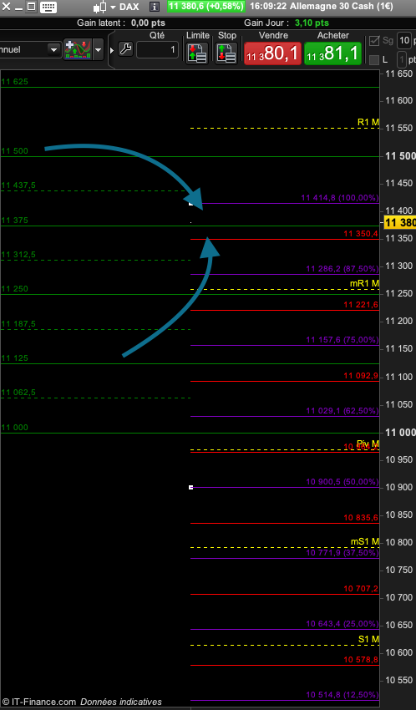Click the green 11 250 level label
Image resolution: width=416 pixels, height=710 pixels.
tap(14, 289)
